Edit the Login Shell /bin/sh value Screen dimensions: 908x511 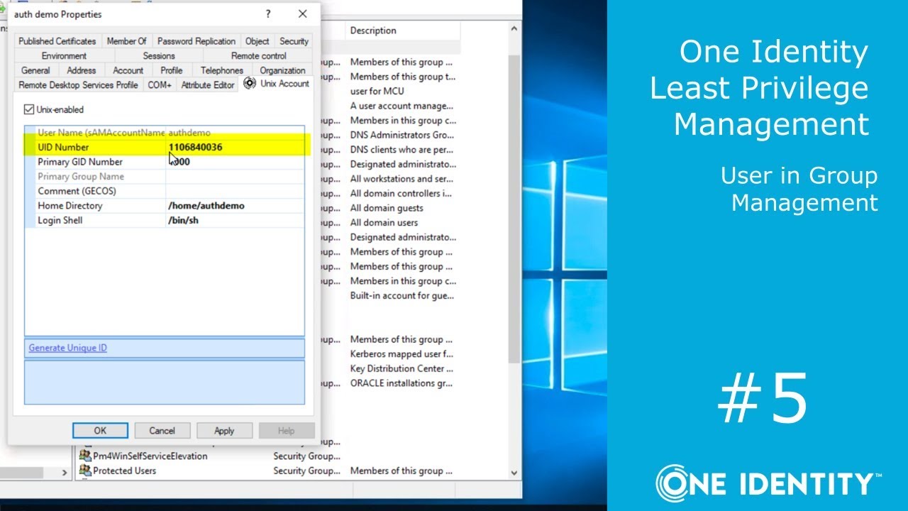coord(235,220)
